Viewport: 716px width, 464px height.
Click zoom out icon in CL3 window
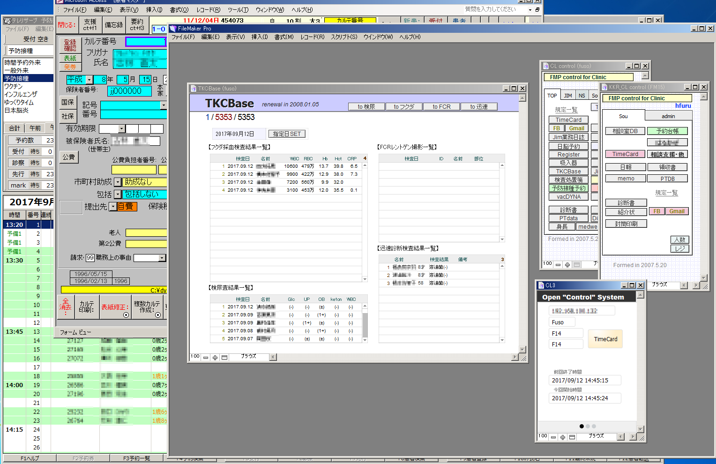click(x=553, y=437)
